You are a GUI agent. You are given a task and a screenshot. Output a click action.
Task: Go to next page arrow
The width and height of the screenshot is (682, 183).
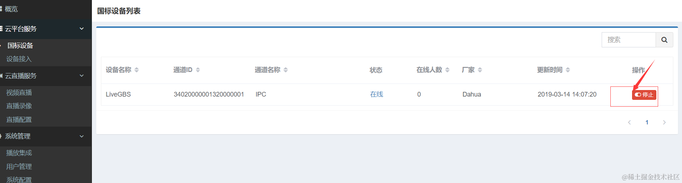click(664, 122)
